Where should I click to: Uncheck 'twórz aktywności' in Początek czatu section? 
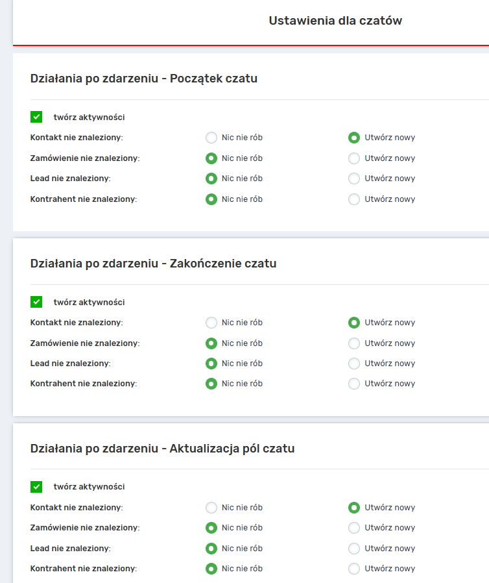[36, 117]
